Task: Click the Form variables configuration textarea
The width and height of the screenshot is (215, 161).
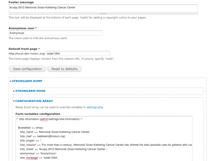Action: [104, 138]
